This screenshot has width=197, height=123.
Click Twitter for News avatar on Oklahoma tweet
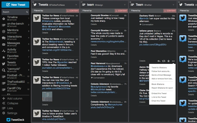37,18
